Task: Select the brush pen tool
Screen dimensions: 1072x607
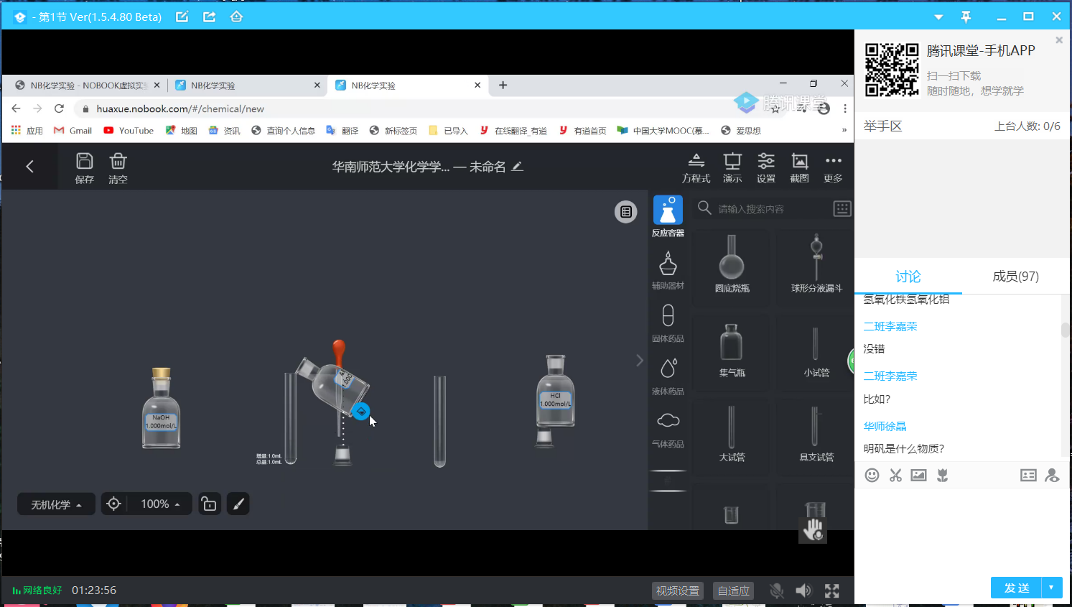Action: 238,504
